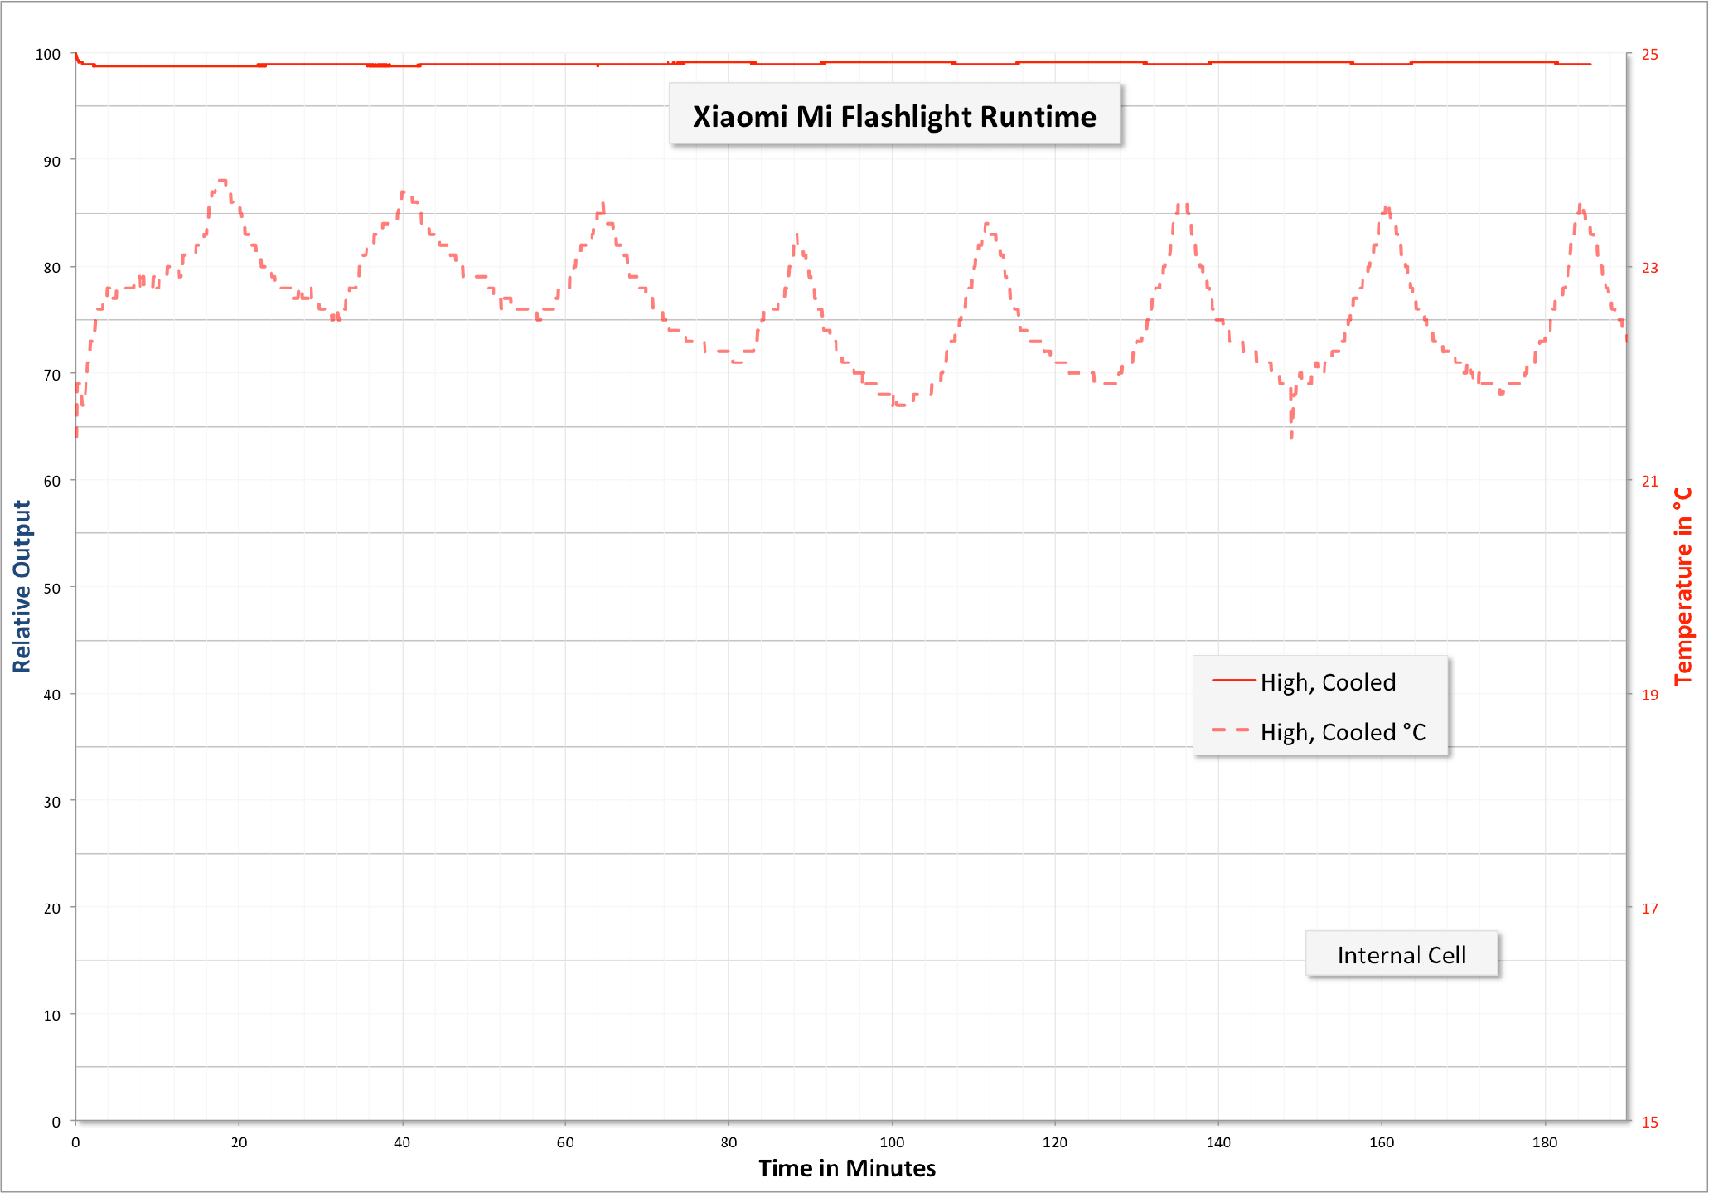Select the 10 label on Relative Output axis
The width and height of the screenshot is (1709, 1193).
pos(51,1016)
